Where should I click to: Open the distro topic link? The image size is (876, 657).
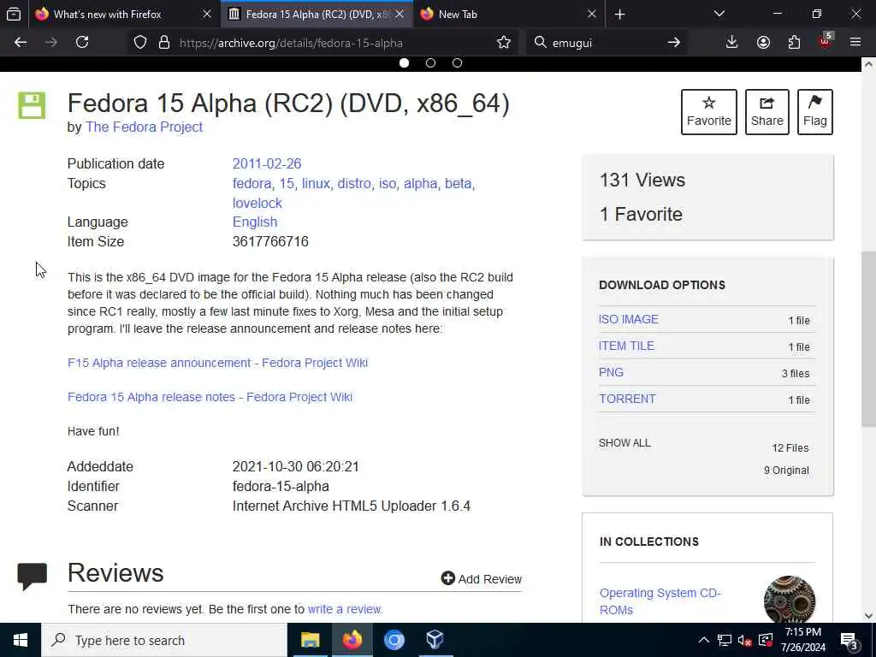click(x=354, y=183)
